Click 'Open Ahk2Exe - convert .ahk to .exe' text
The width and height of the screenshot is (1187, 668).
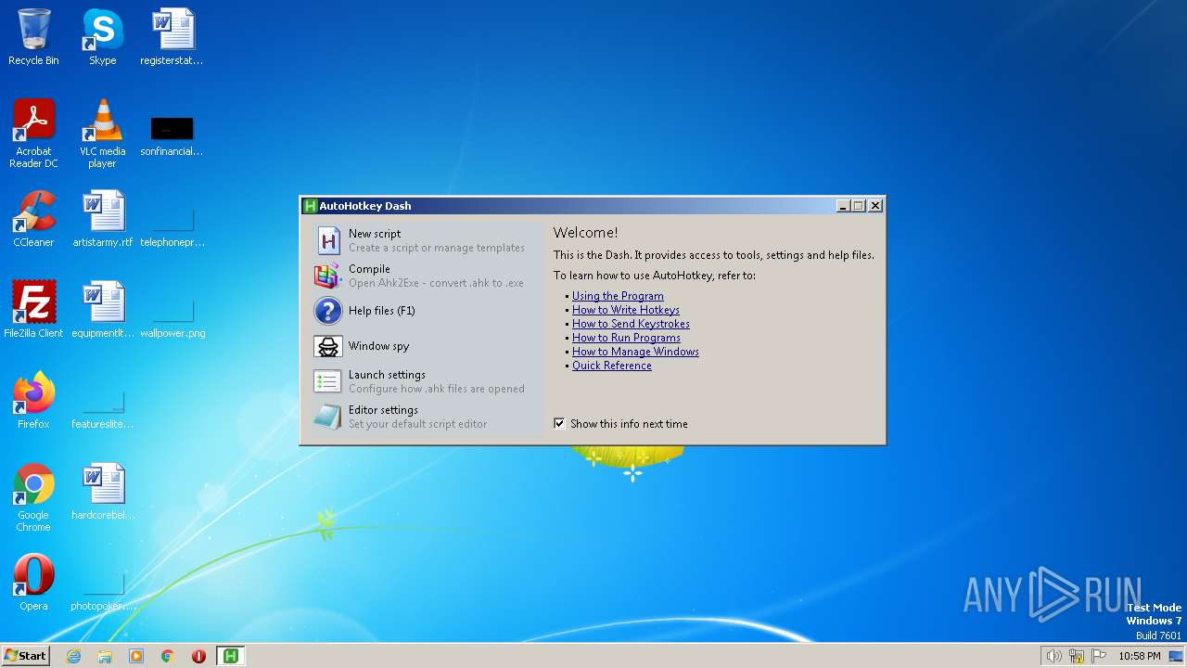click(436, 283)
